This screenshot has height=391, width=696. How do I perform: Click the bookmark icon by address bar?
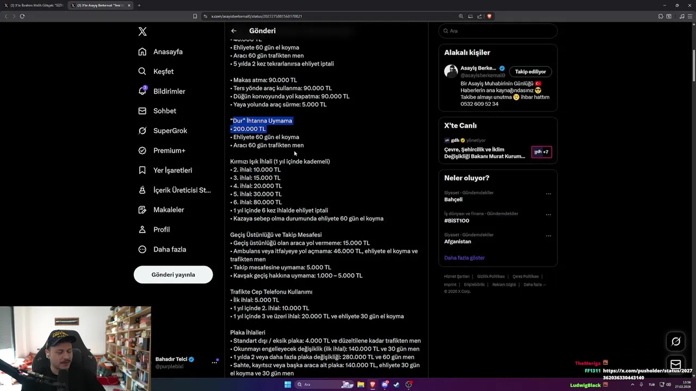(x=195, y=16)
